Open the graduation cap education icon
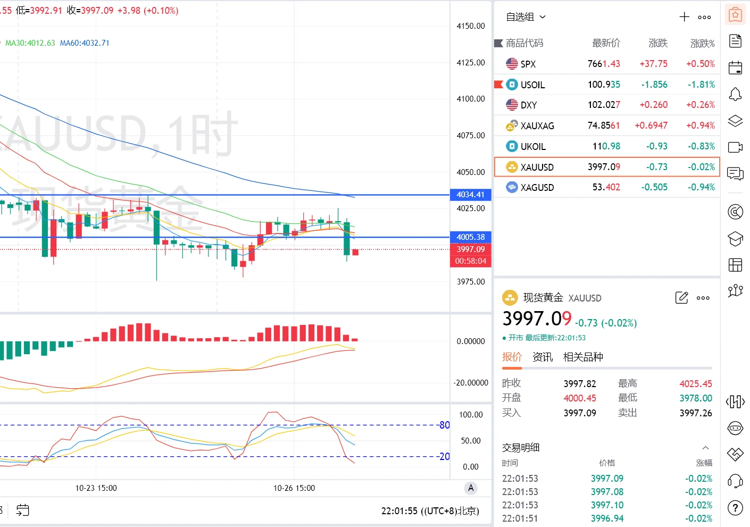 [735, 239]
